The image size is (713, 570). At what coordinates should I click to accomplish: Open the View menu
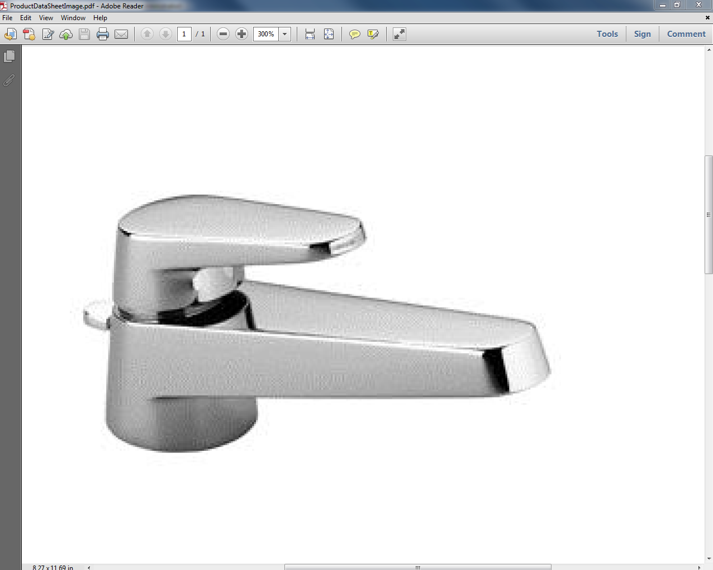[45, 17]
